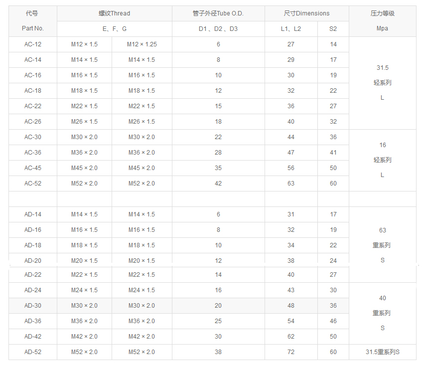Click the AC-30 part number cell

pos(33,137)
